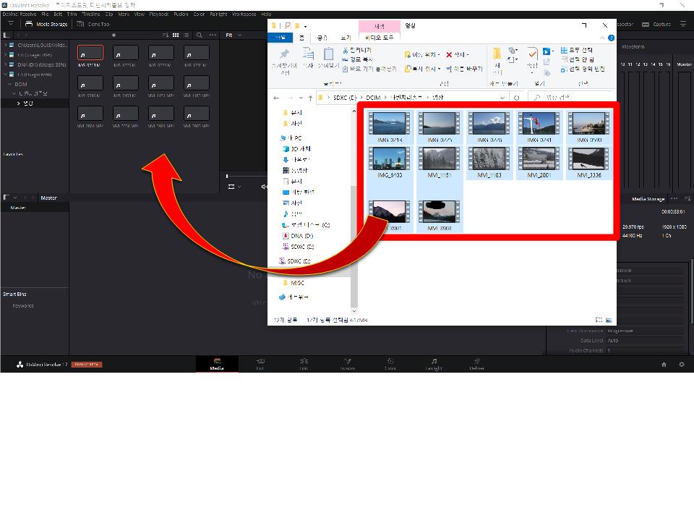
Task: Click the red X Delete button in Explorer
Action: click(458, 54)
